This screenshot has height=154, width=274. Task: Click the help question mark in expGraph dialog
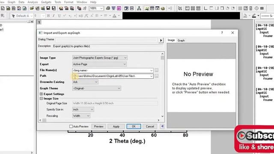(x=222, y=33)
